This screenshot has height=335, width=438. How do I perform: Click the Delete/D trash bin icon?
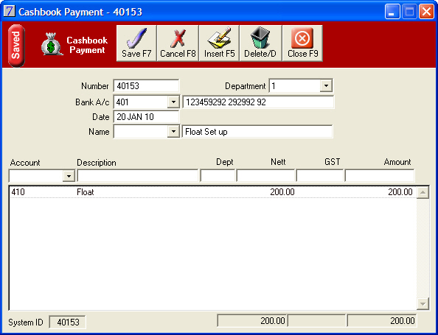260,38
